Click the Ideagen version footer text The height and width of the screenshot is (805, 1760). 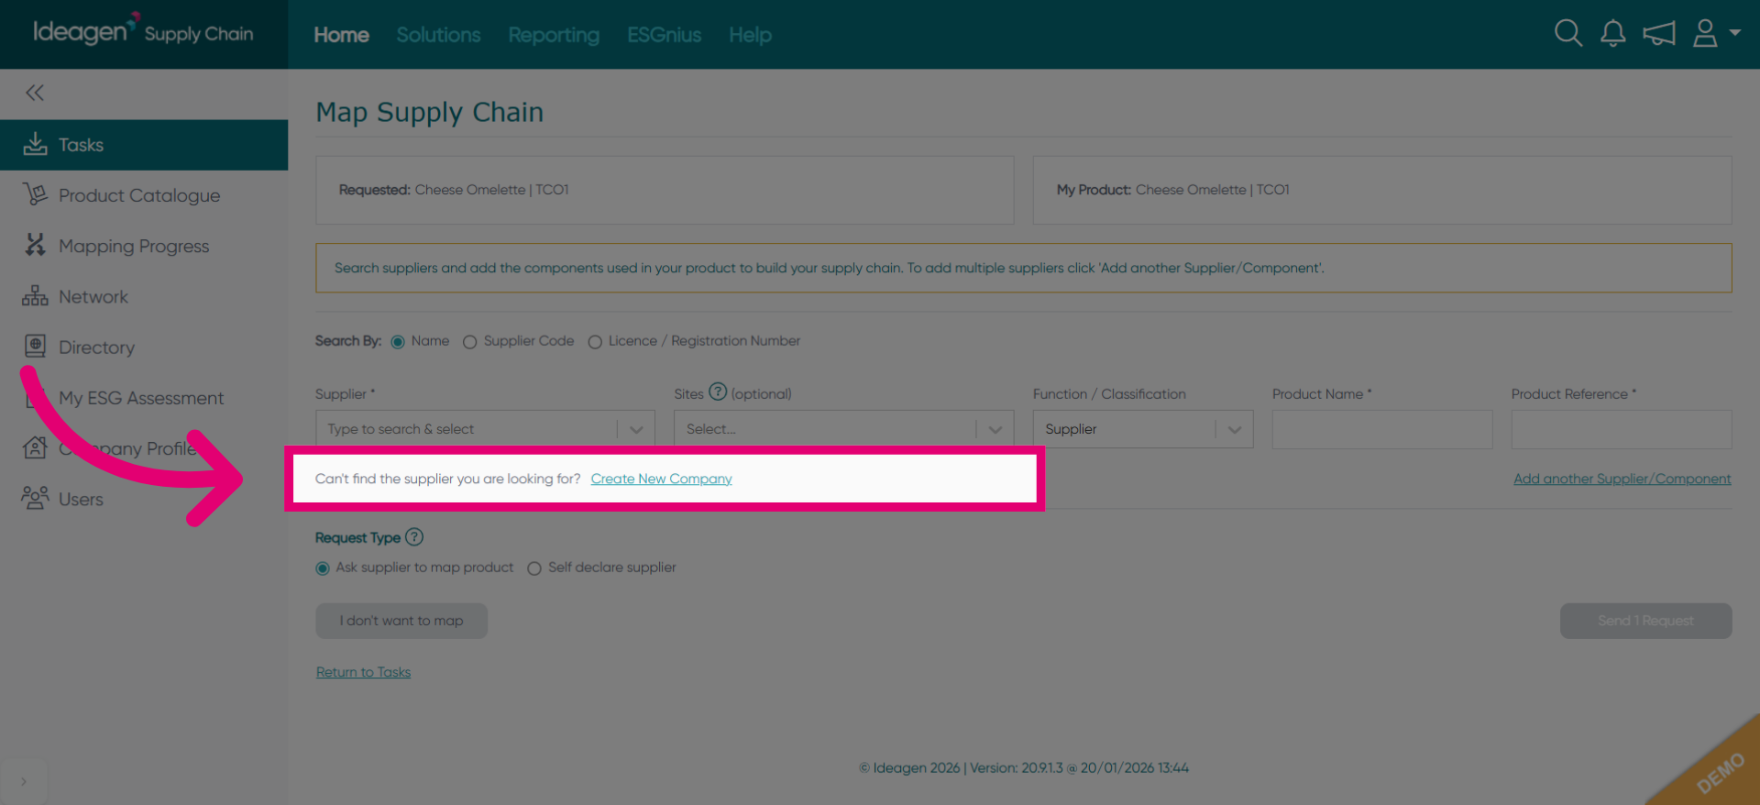pos(1024,768)
